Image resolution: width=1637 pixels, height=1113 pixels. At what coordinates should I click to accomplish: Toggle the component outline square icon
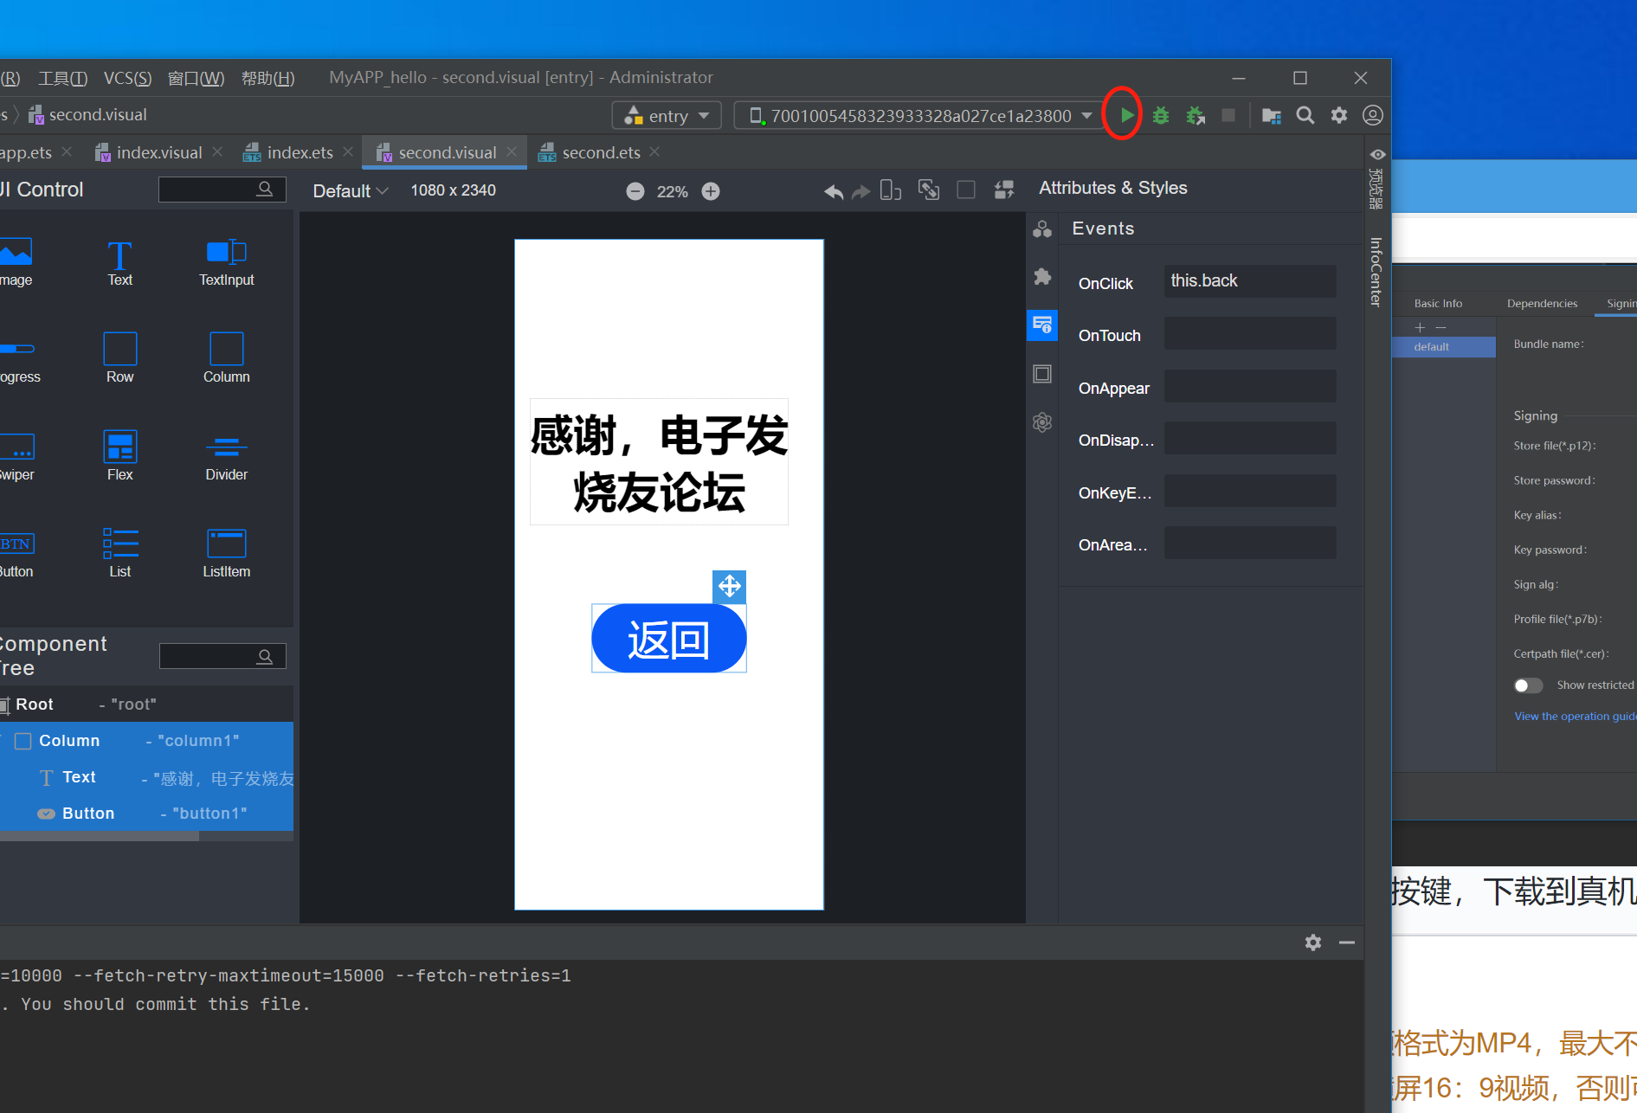coord(966,190)
